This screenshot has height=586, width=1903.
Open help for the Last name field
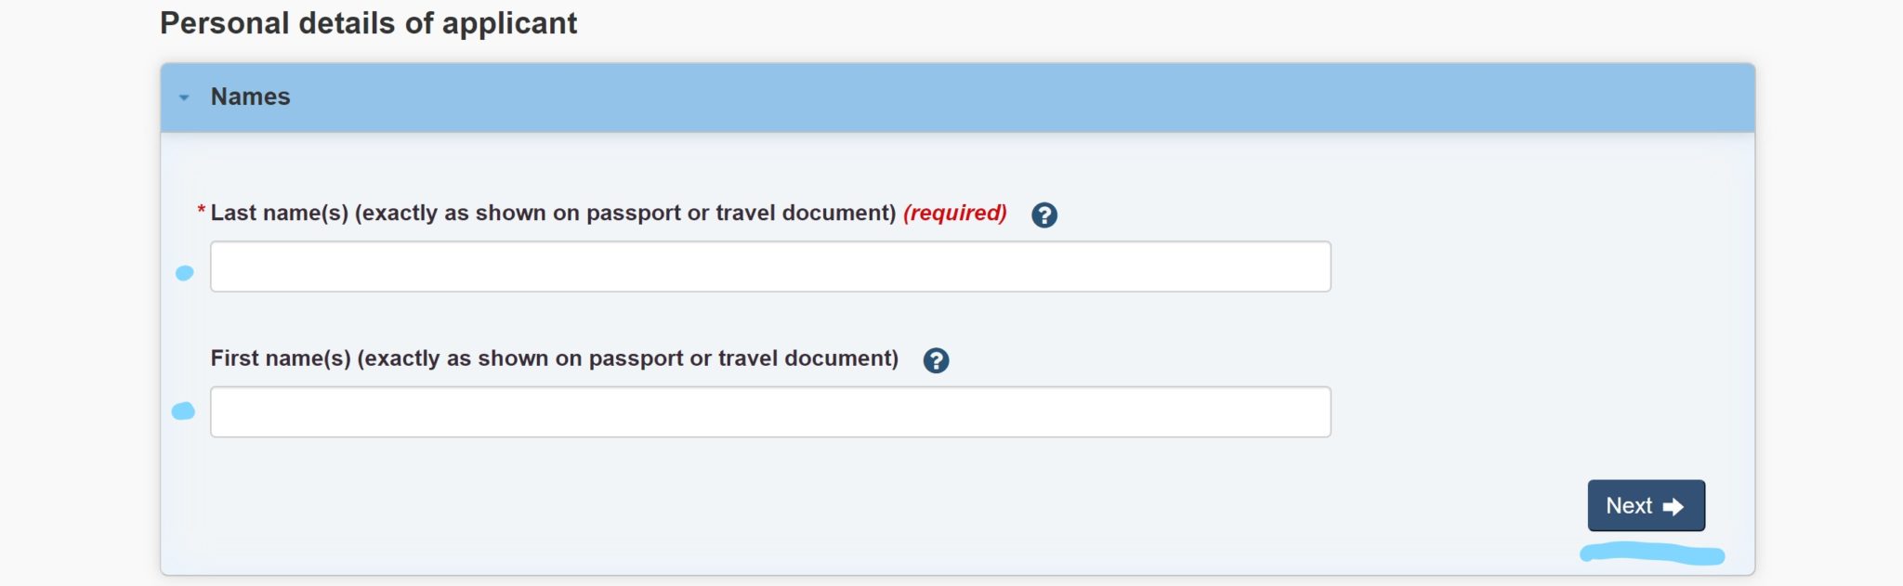point(1044,215)
